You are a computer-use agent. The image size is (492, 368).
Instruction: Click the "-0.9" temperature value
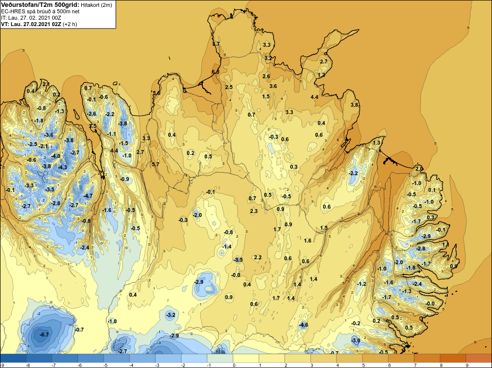(x=124, y=179)
